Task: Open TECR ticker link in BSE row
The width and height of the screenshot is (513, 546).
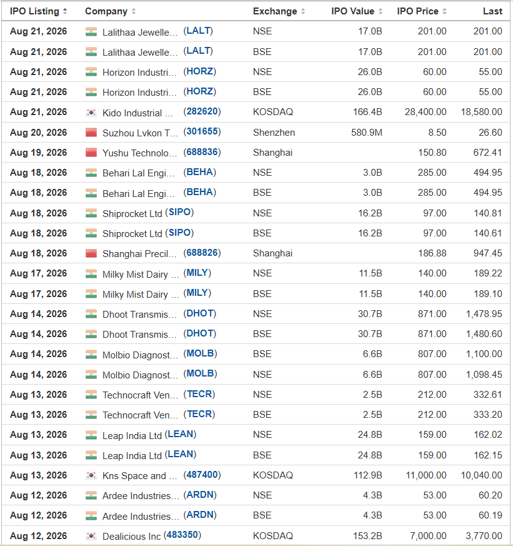Action: tap(199, 413)
